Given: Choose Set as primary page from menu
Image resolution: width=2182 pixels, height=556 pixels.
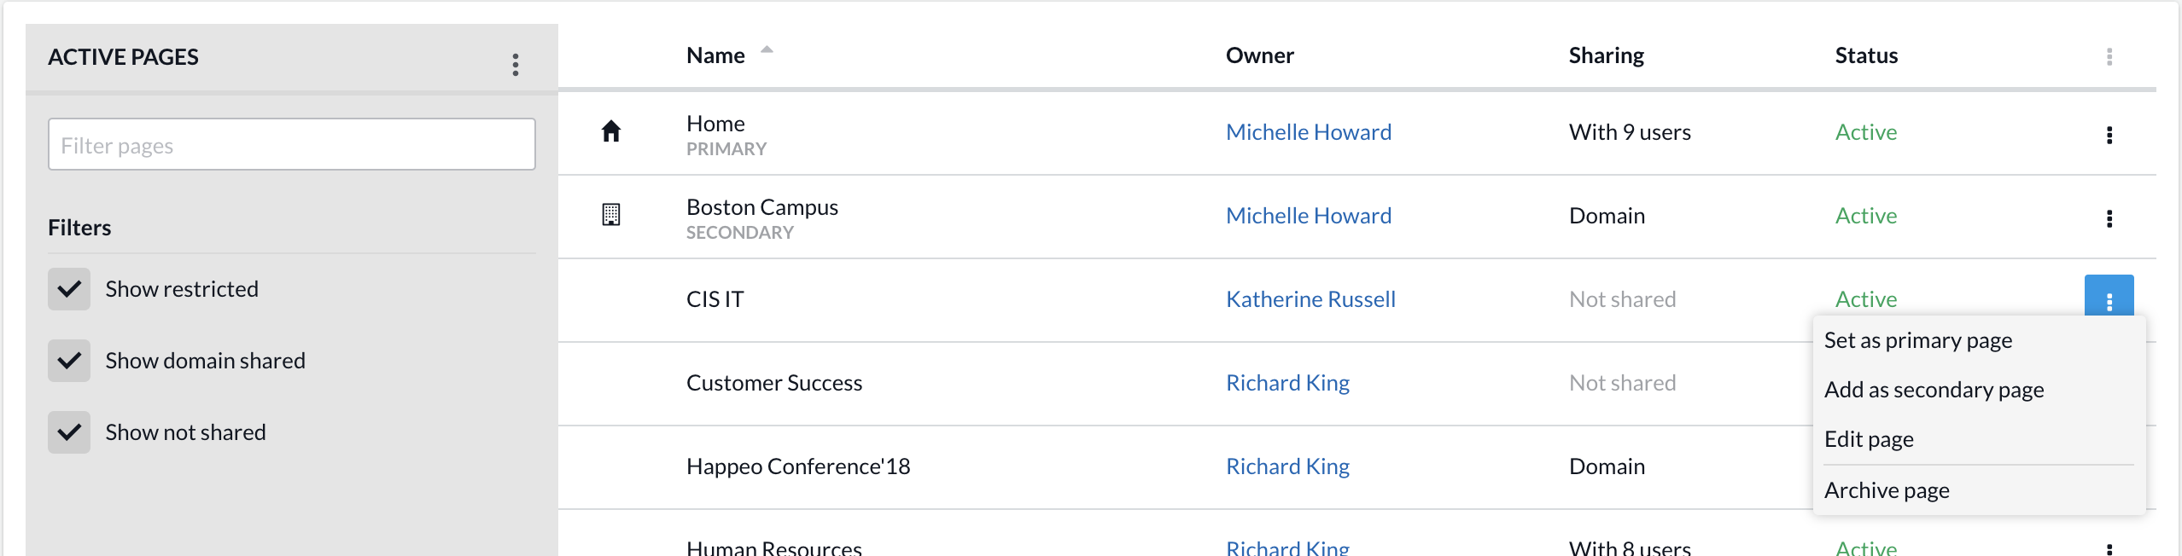Looking at the screenshot, I should [x=1917, y=340].
